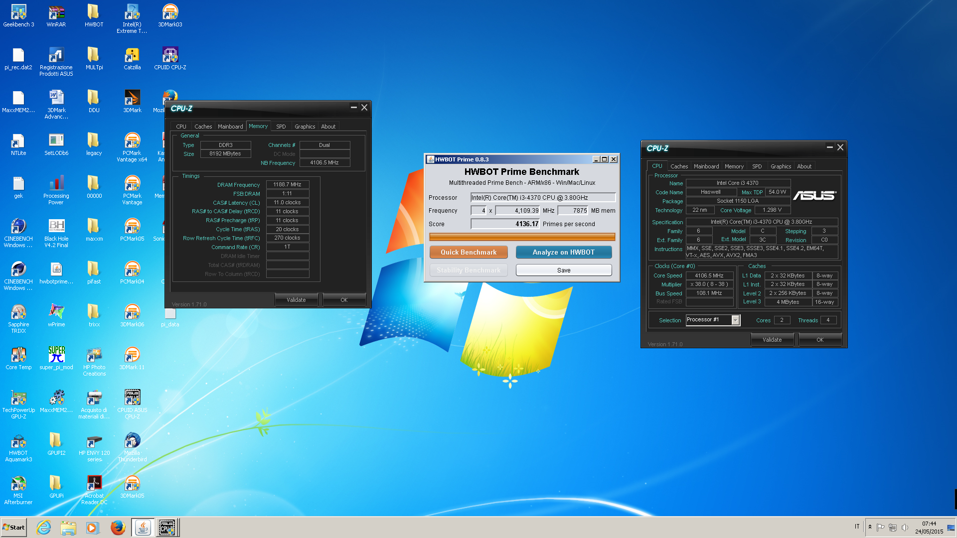Click Validate in the right CPU-Z window
This screenshot has height=538, width=957.
pos(772,340)
